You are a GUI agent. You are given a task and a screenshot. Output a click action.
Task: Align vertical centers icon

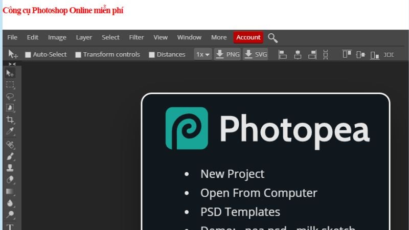pyautogui.click(x=361, y=55)
